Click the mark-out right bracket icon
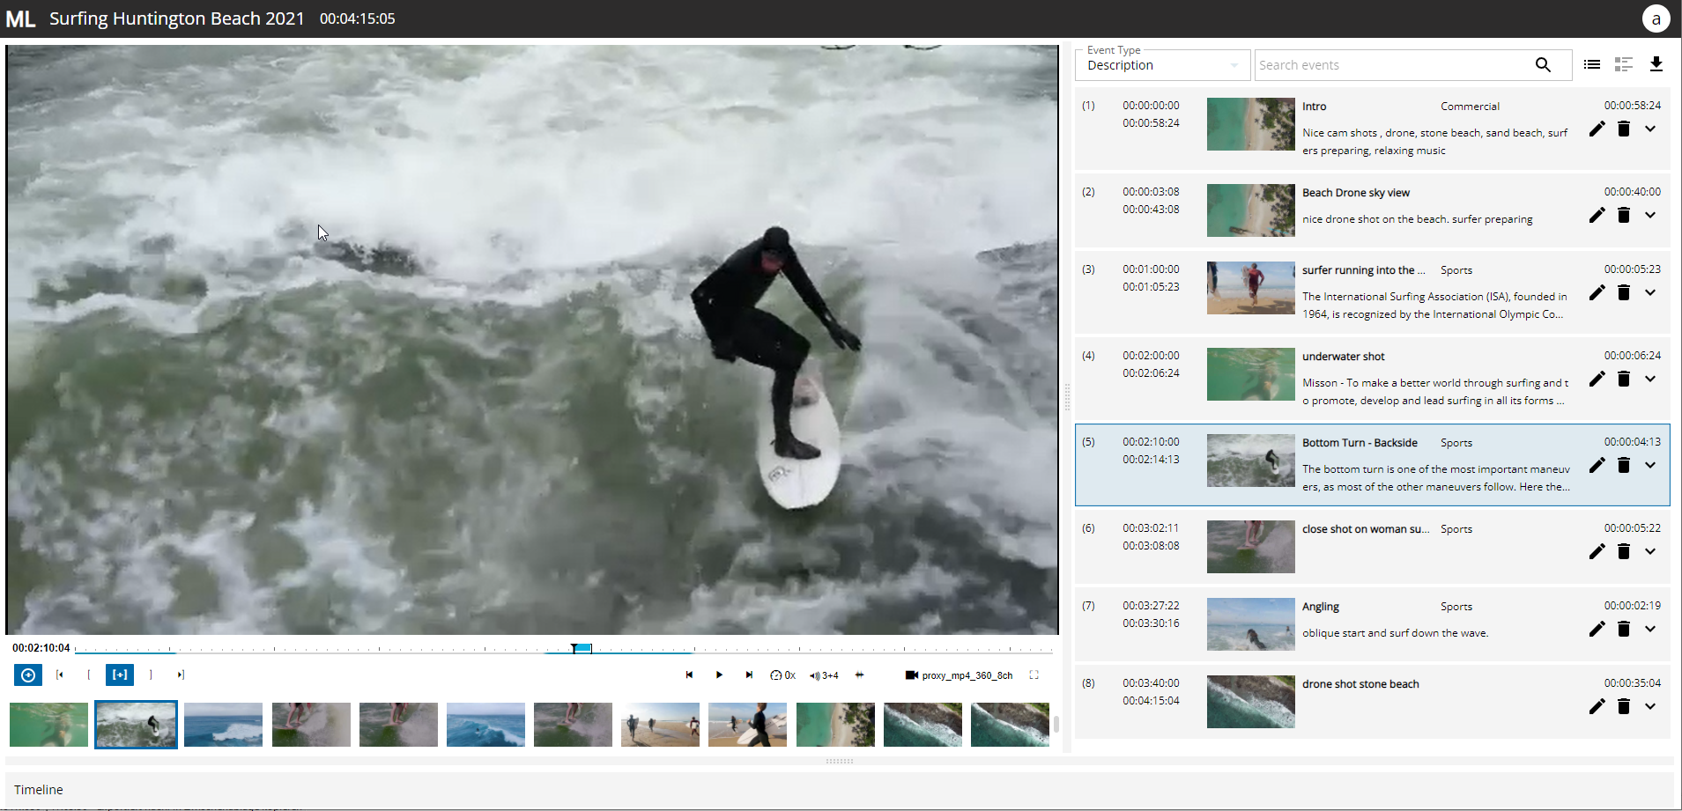 (x=151, y=675)
